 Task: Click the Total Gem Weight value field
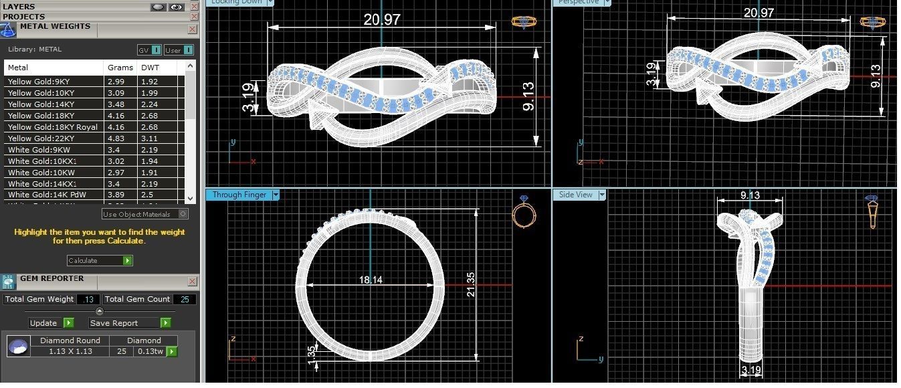pos(88,299)
